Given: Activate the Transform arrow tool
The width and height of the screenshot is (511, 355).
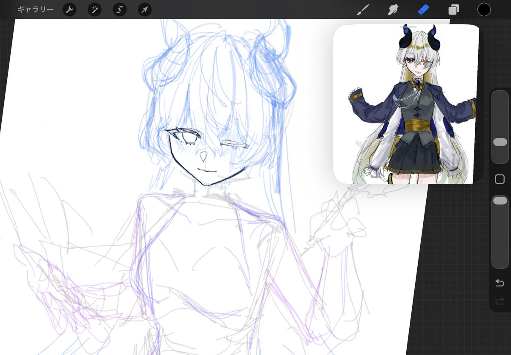Looking at the screenshot, I should point(145,10).
